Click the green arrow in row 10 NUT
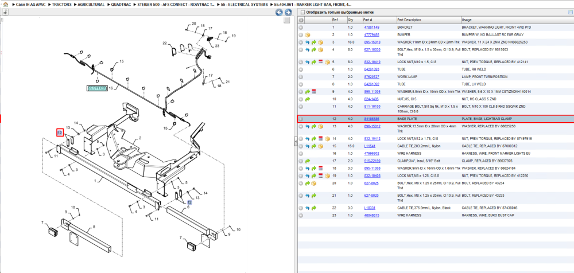This screenshot has width=574, height=273. (308, 99)
